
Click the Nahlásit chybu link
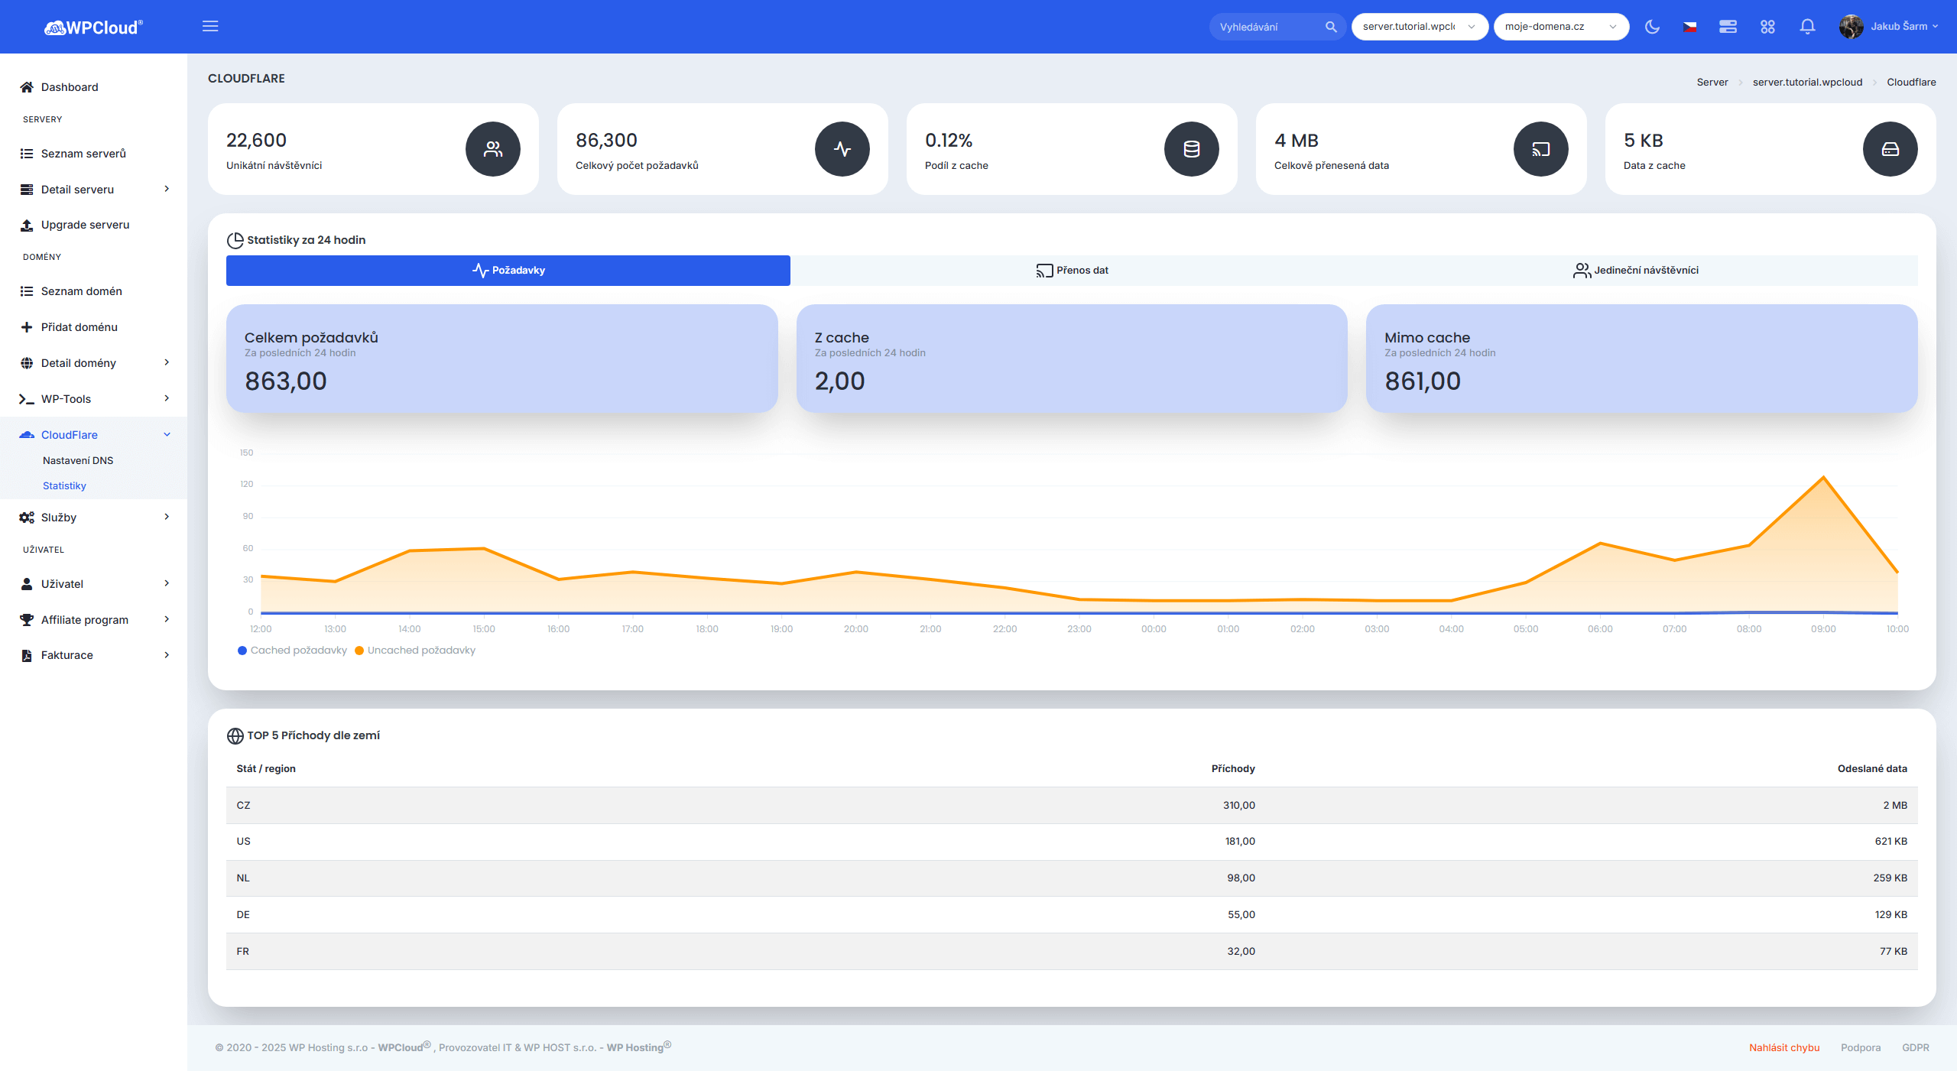[x=1783, y=1047]
